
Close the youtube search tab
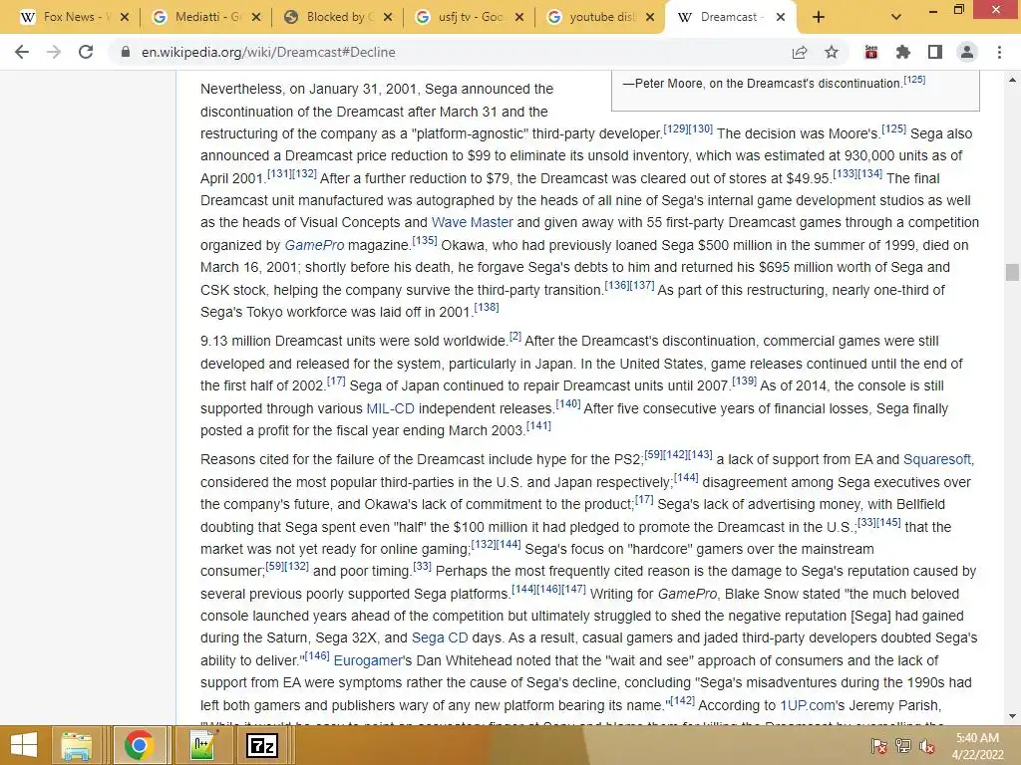pyautogui.click(x=650, y=17)
